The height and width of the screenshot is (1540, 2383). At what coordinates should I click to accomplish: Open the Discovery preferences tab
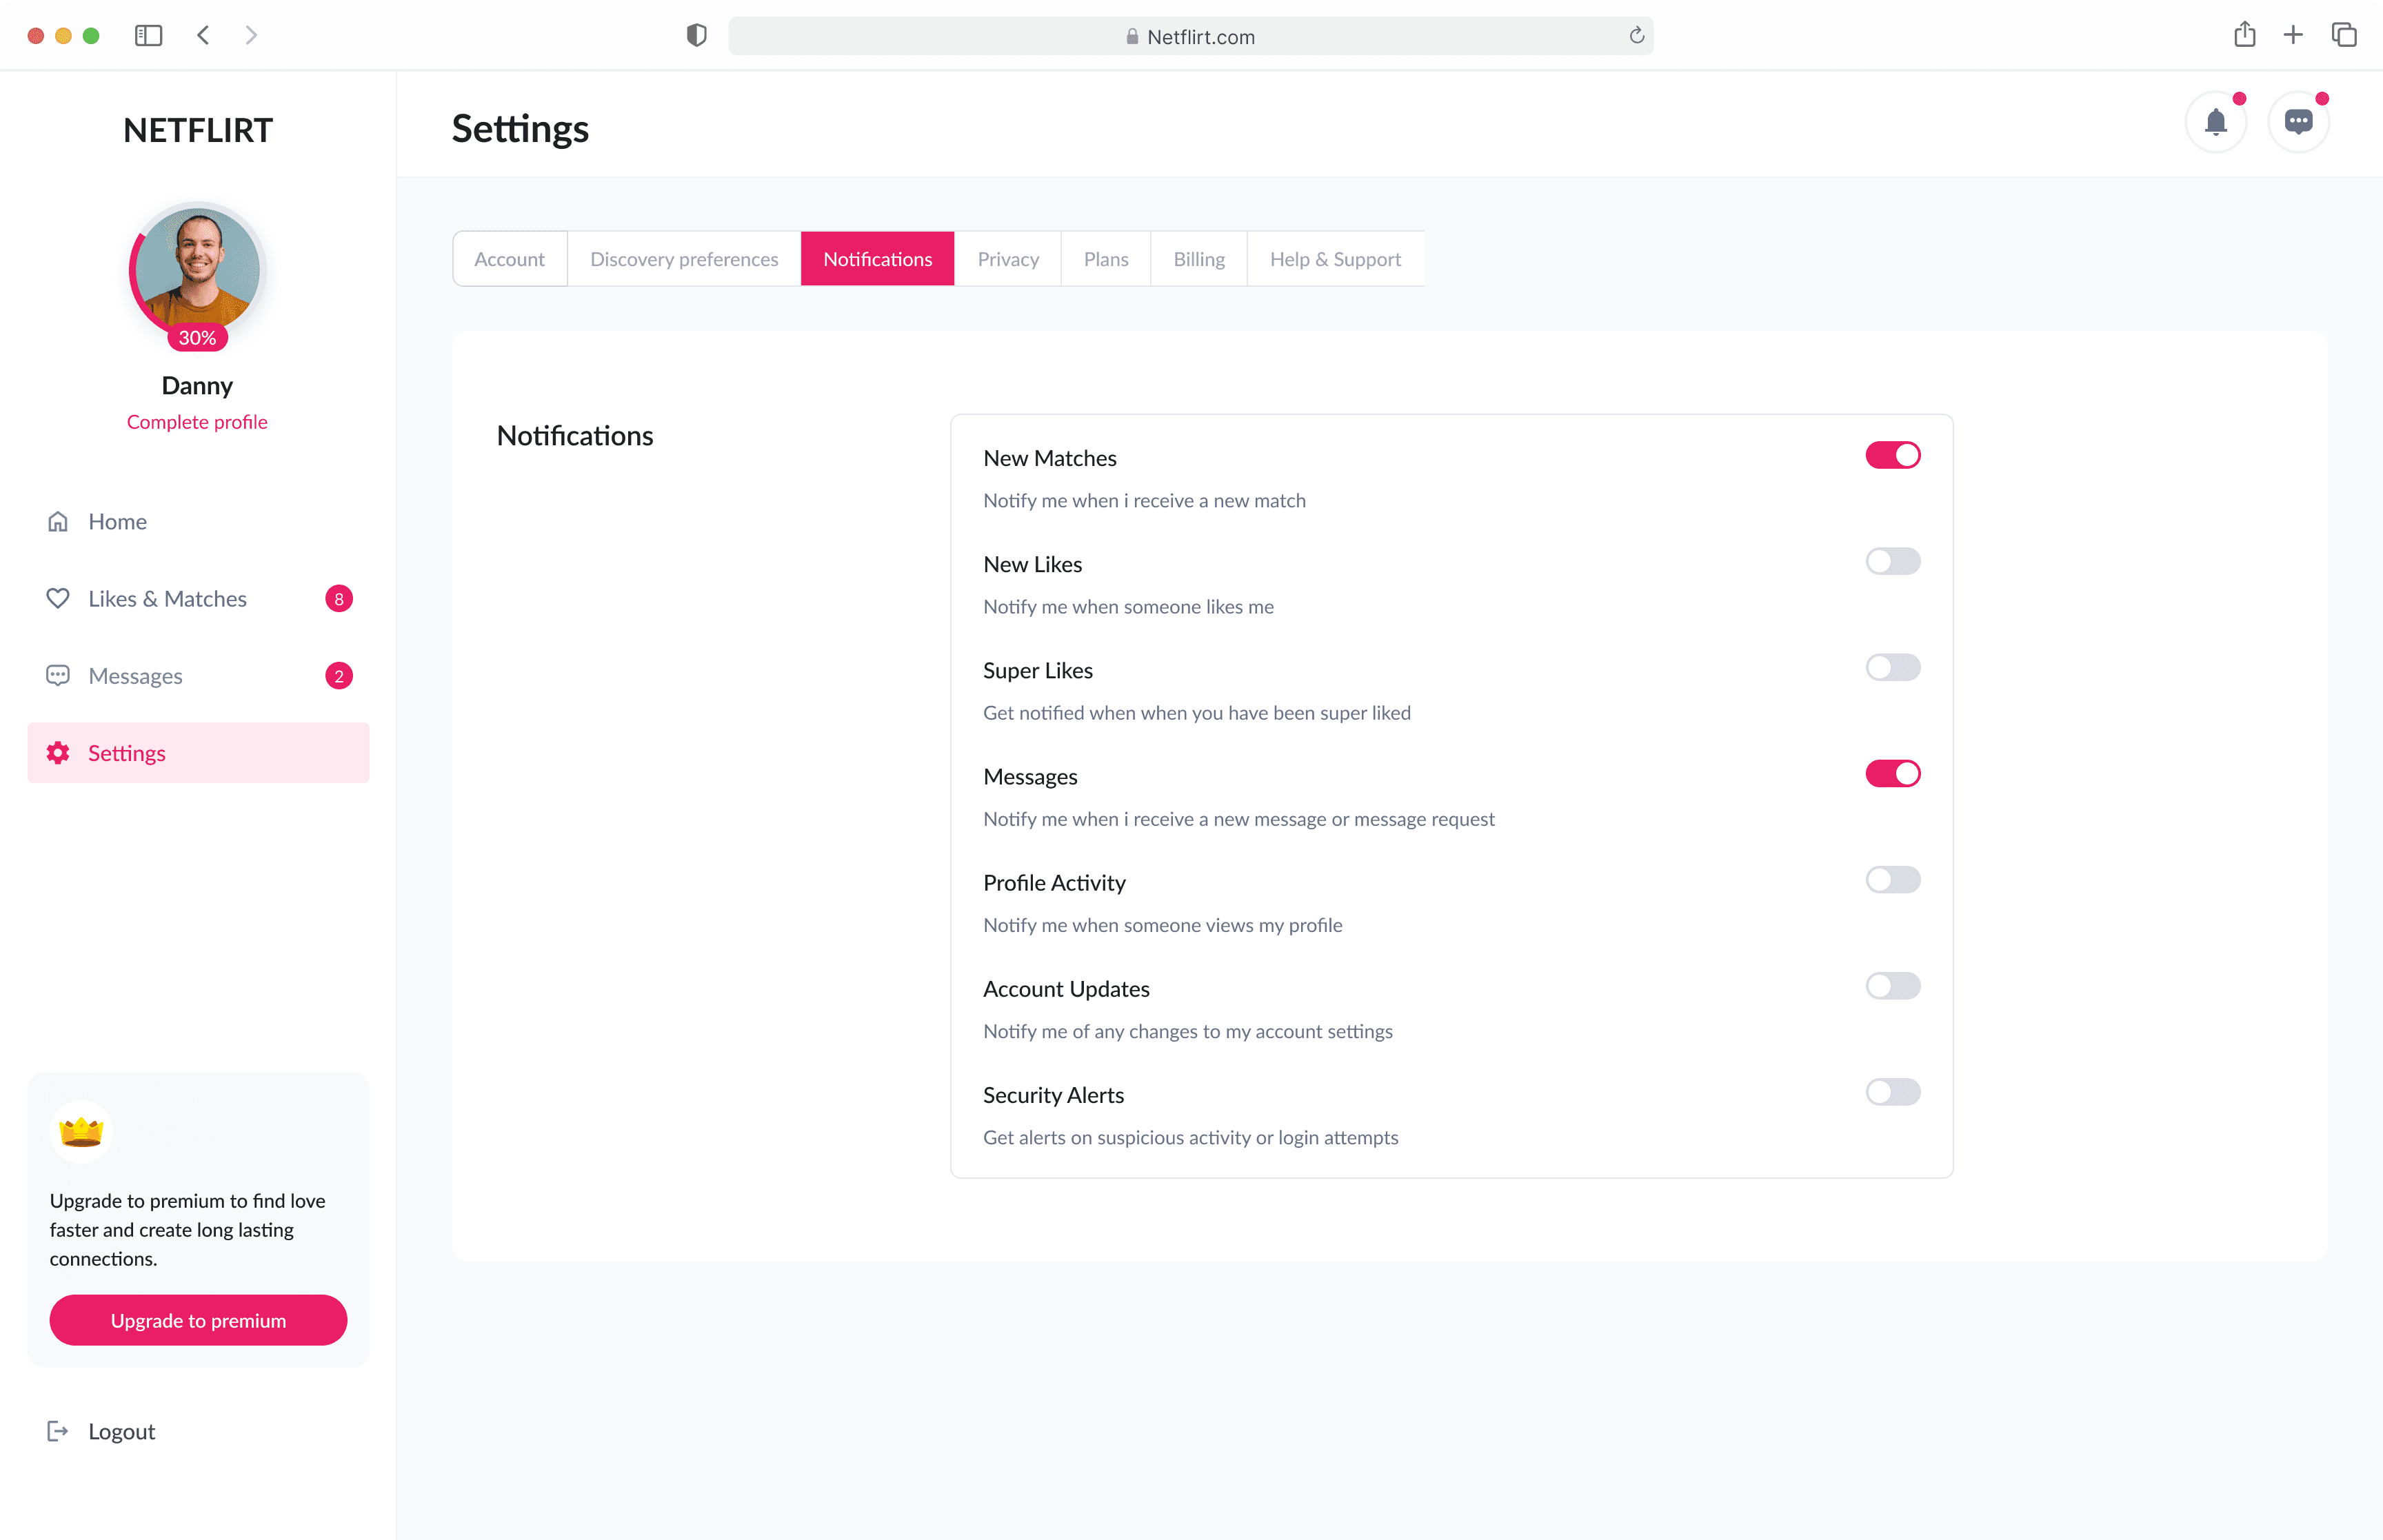tap(684, 259)
